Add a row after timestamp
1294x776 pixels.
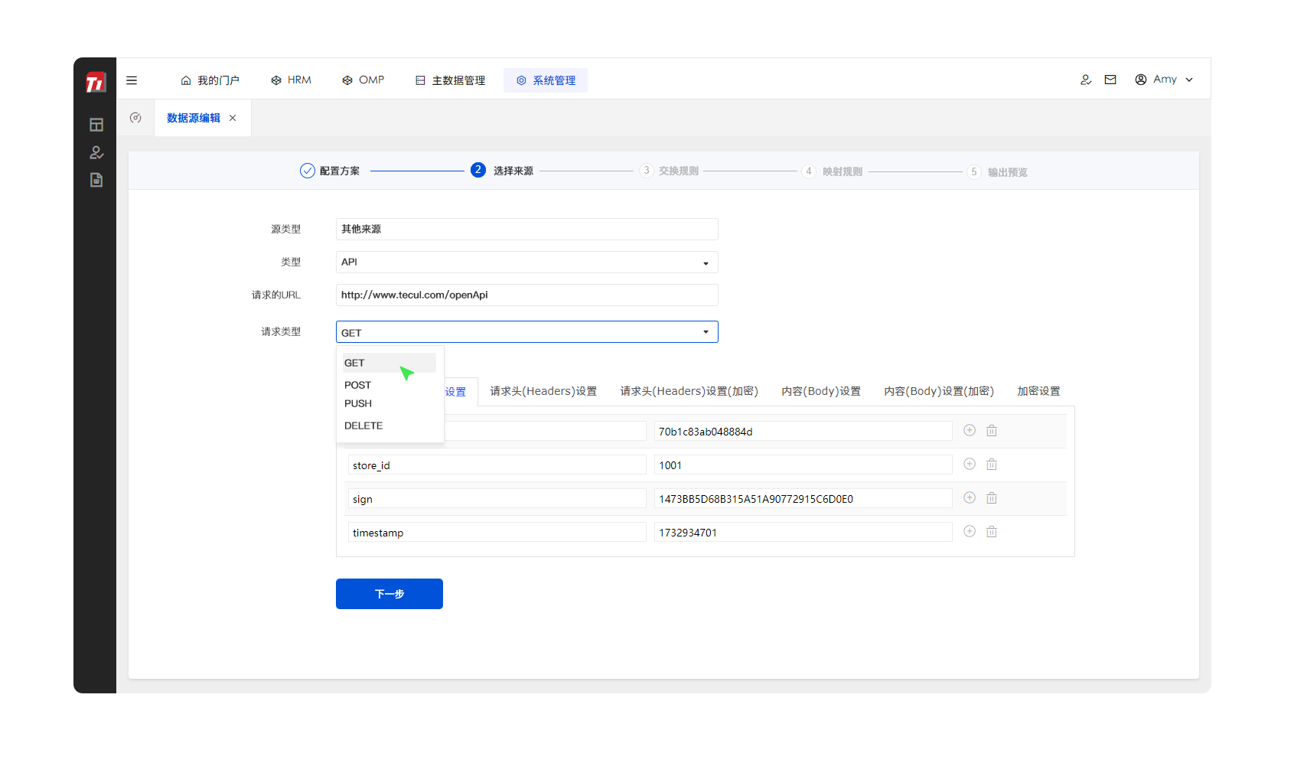[x=970, y=531]
